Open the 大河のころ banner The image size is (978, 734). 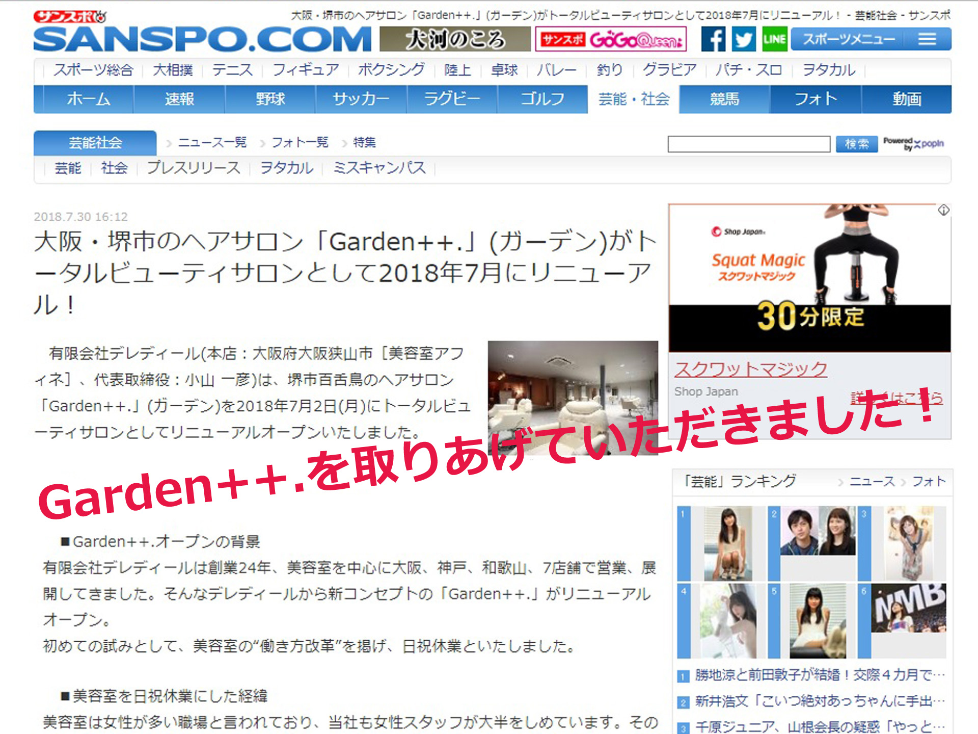pyautogui.click(x=455, y=39)
